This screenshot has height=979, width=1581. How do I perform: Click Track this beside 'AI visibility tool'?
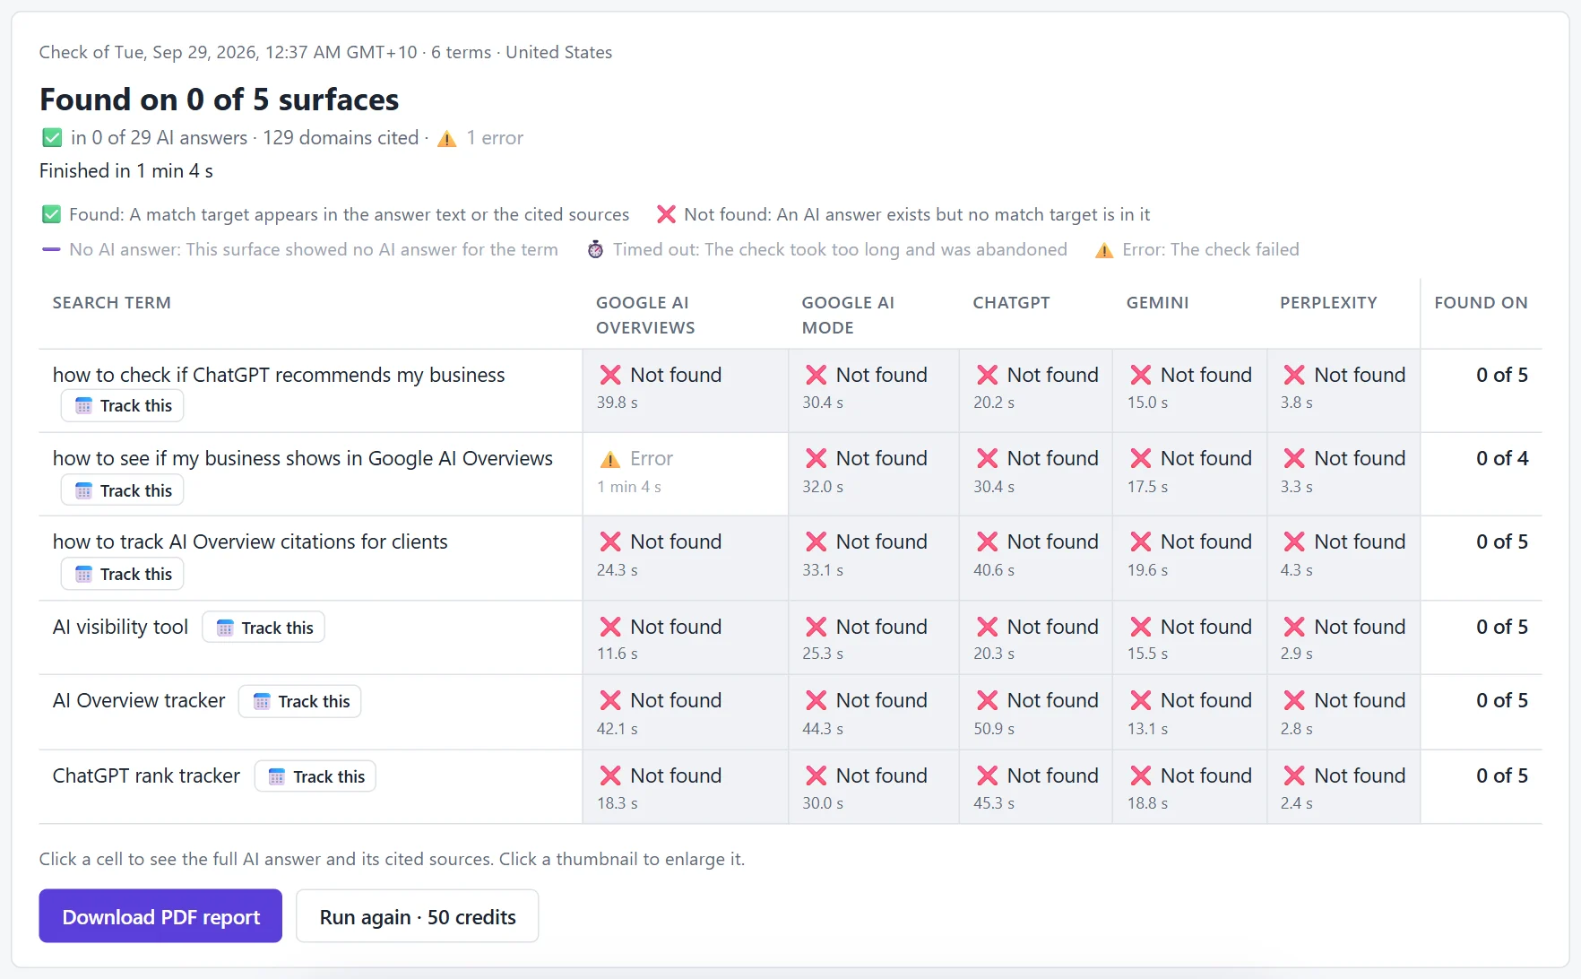coord(263,628)
